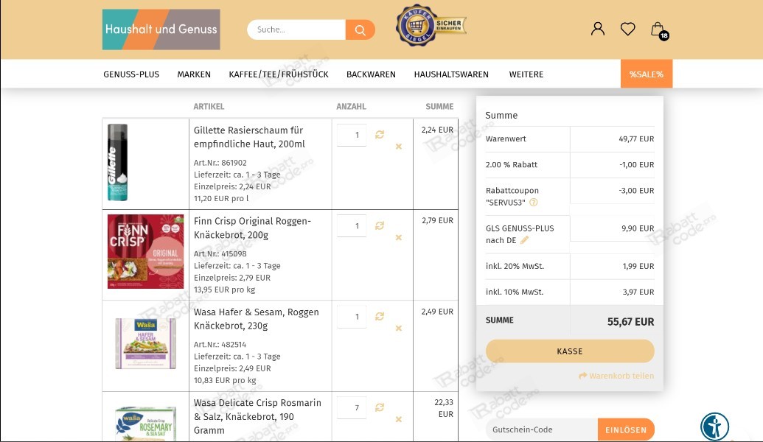
Task: Click the Haushalt und Genuss logo
Action: tap(161, 29)
